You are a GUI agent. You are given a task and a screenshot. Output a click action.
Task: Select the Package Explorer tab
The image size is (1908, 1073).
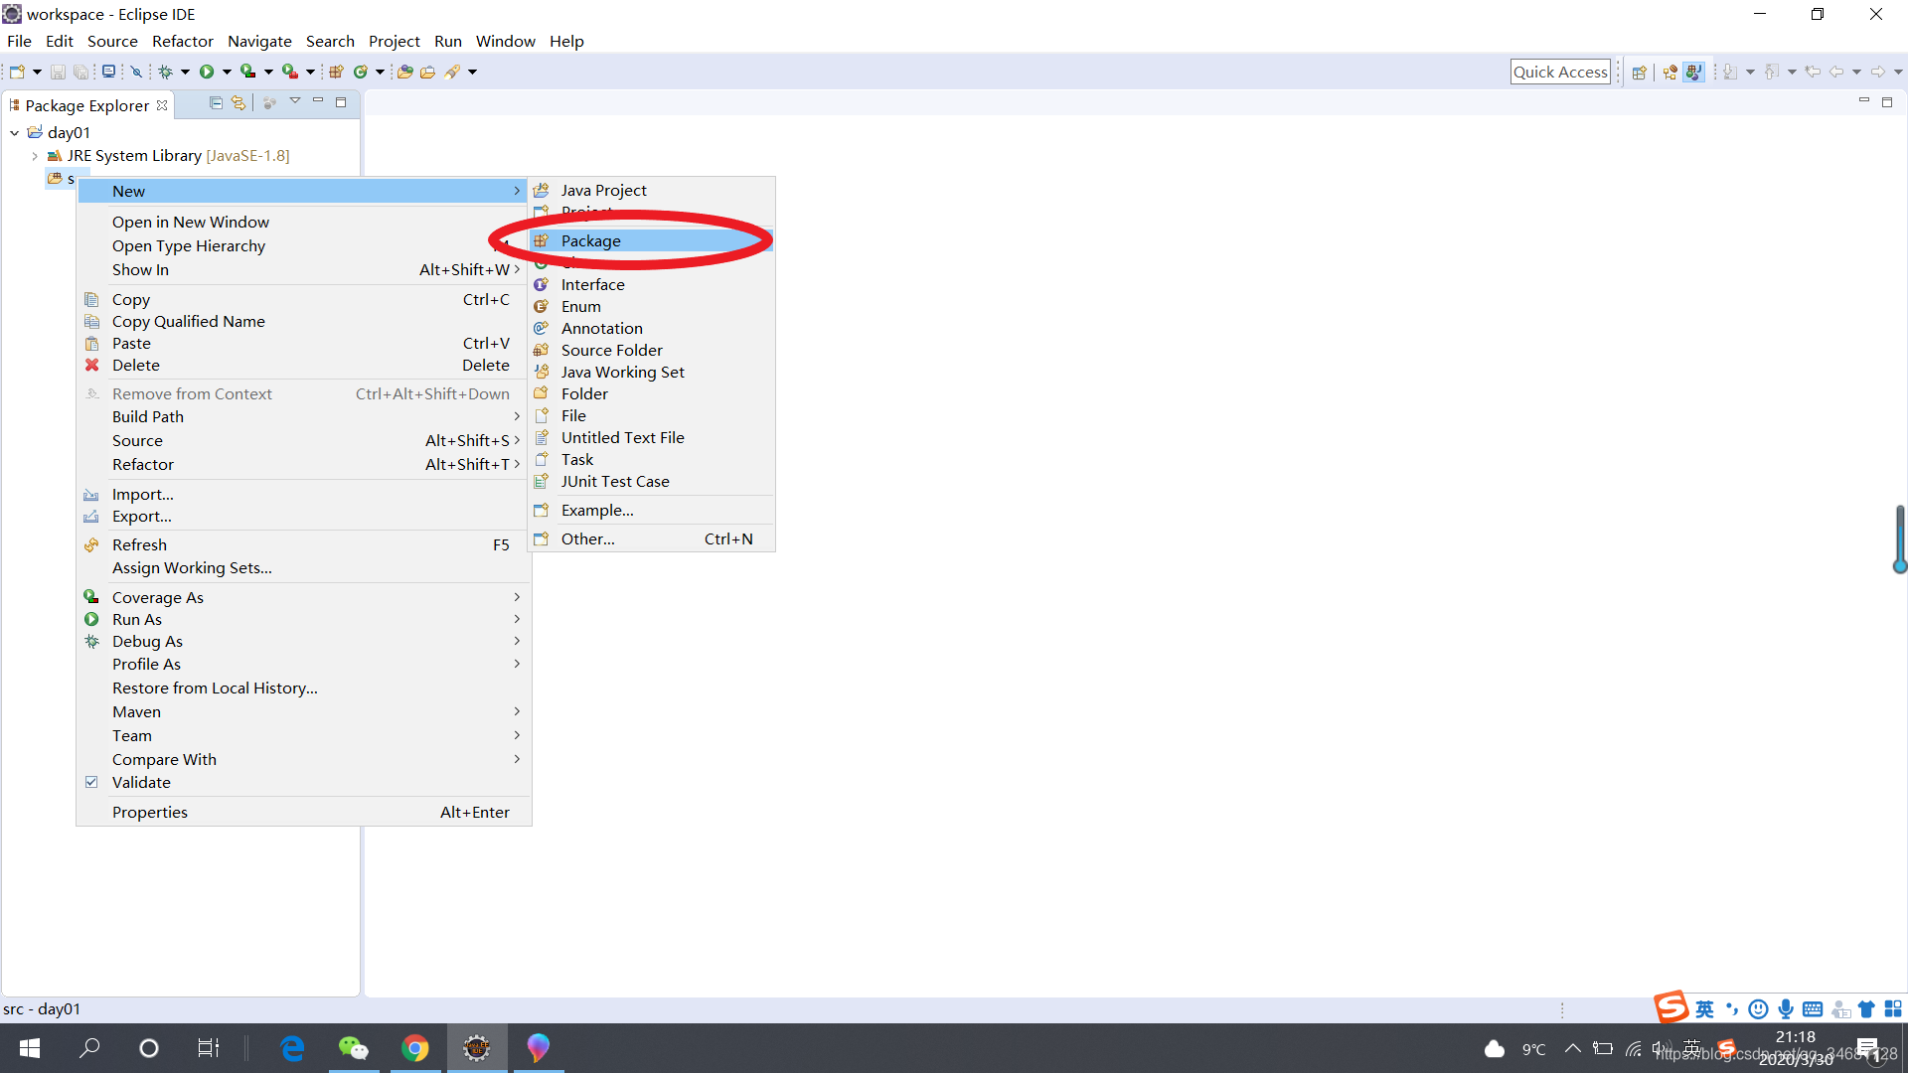[x=87, y=105]
